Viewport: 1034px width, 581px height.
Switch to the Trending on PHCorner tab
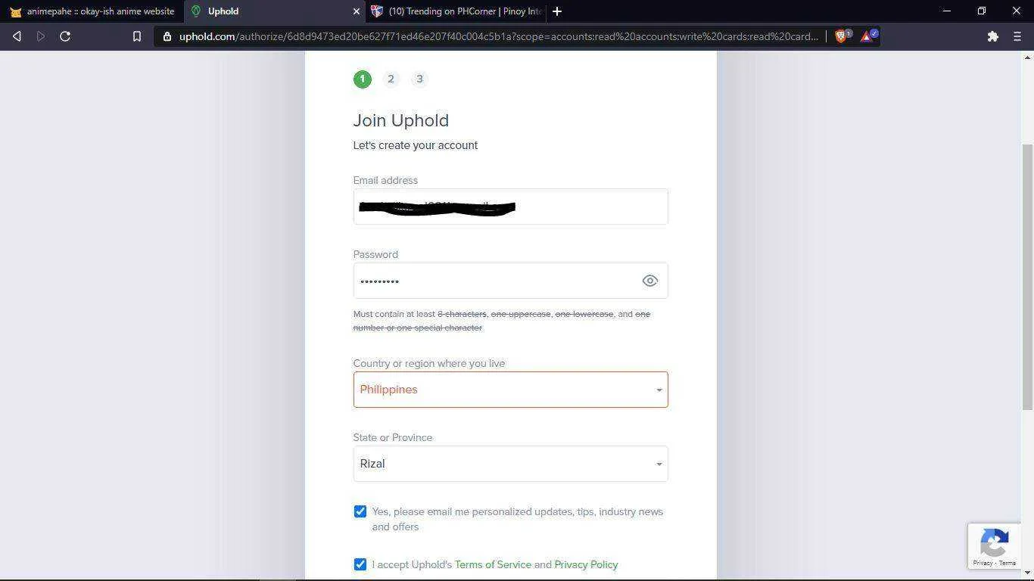(x=456, y=11)
